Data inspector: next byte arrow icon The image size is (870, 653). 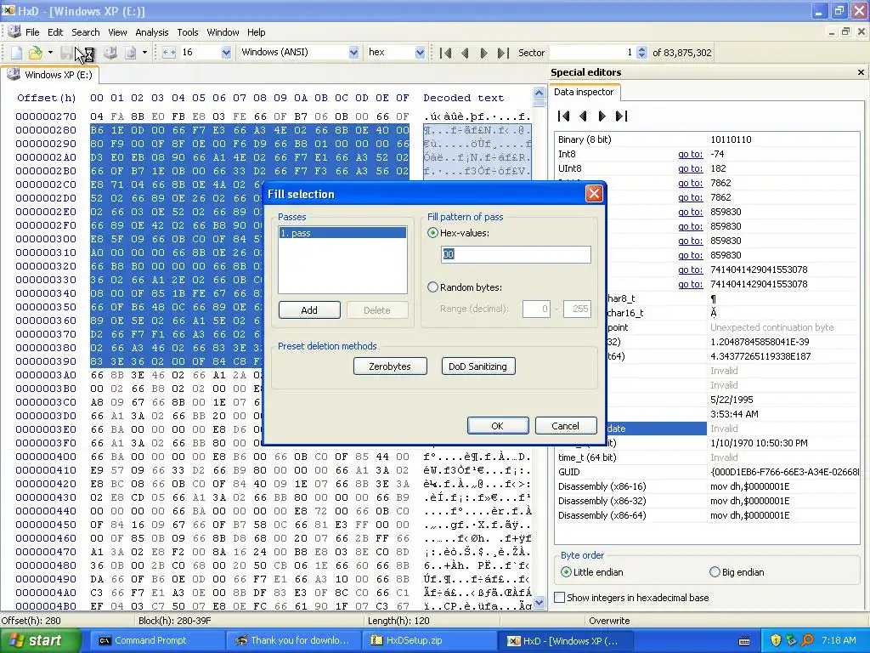tap(602, 116)
